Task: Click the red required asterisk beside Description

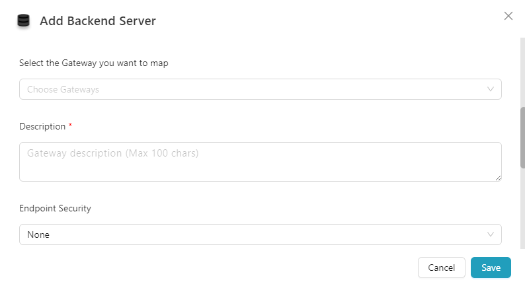Action: pyautogui.click(x=70, y=126)
